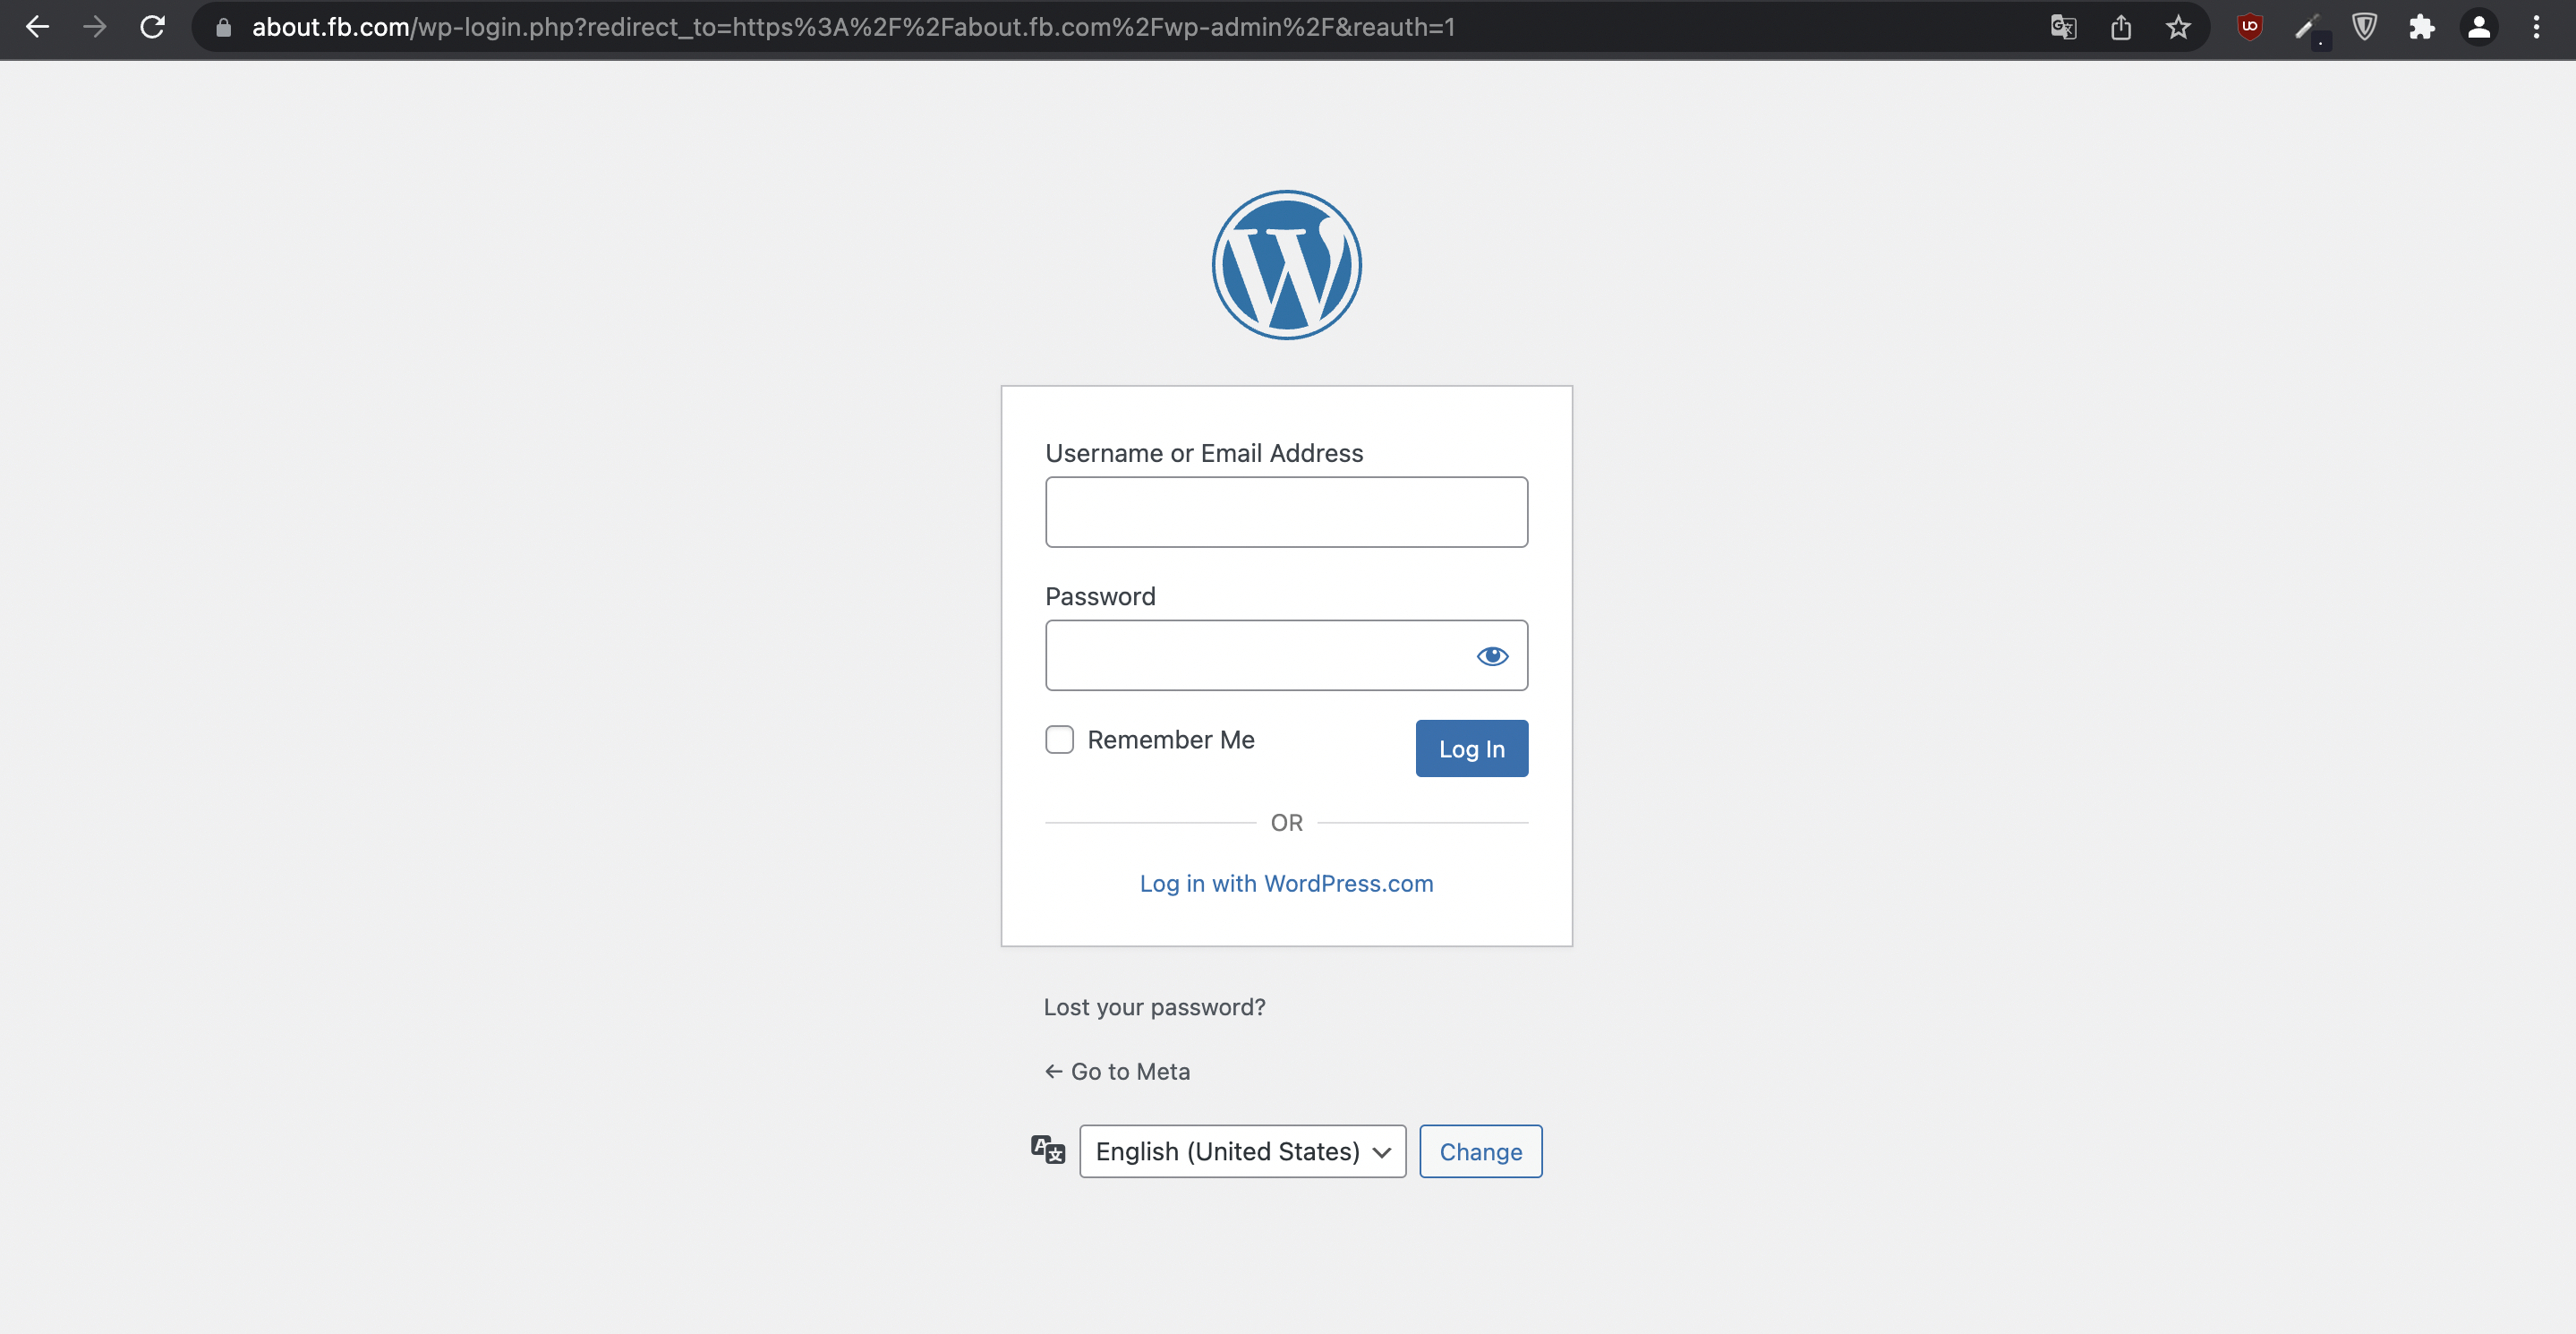This screenshot has width=2576, height=1334.
Task: Show password with the eye icon
Action: tap(1492, 656)
